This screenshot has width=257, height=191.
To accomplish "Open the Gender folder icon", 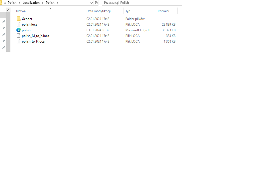I will point(19,19).
